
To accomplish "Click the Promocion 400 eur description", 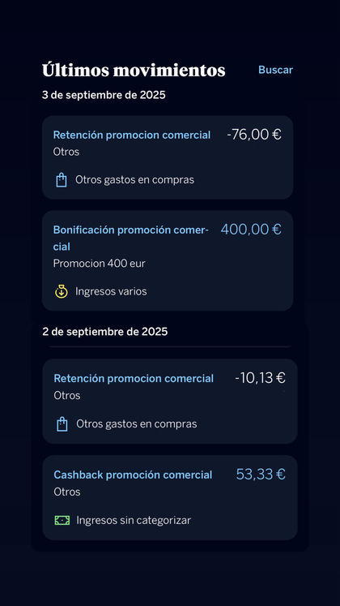I will (x=99, y=264).
